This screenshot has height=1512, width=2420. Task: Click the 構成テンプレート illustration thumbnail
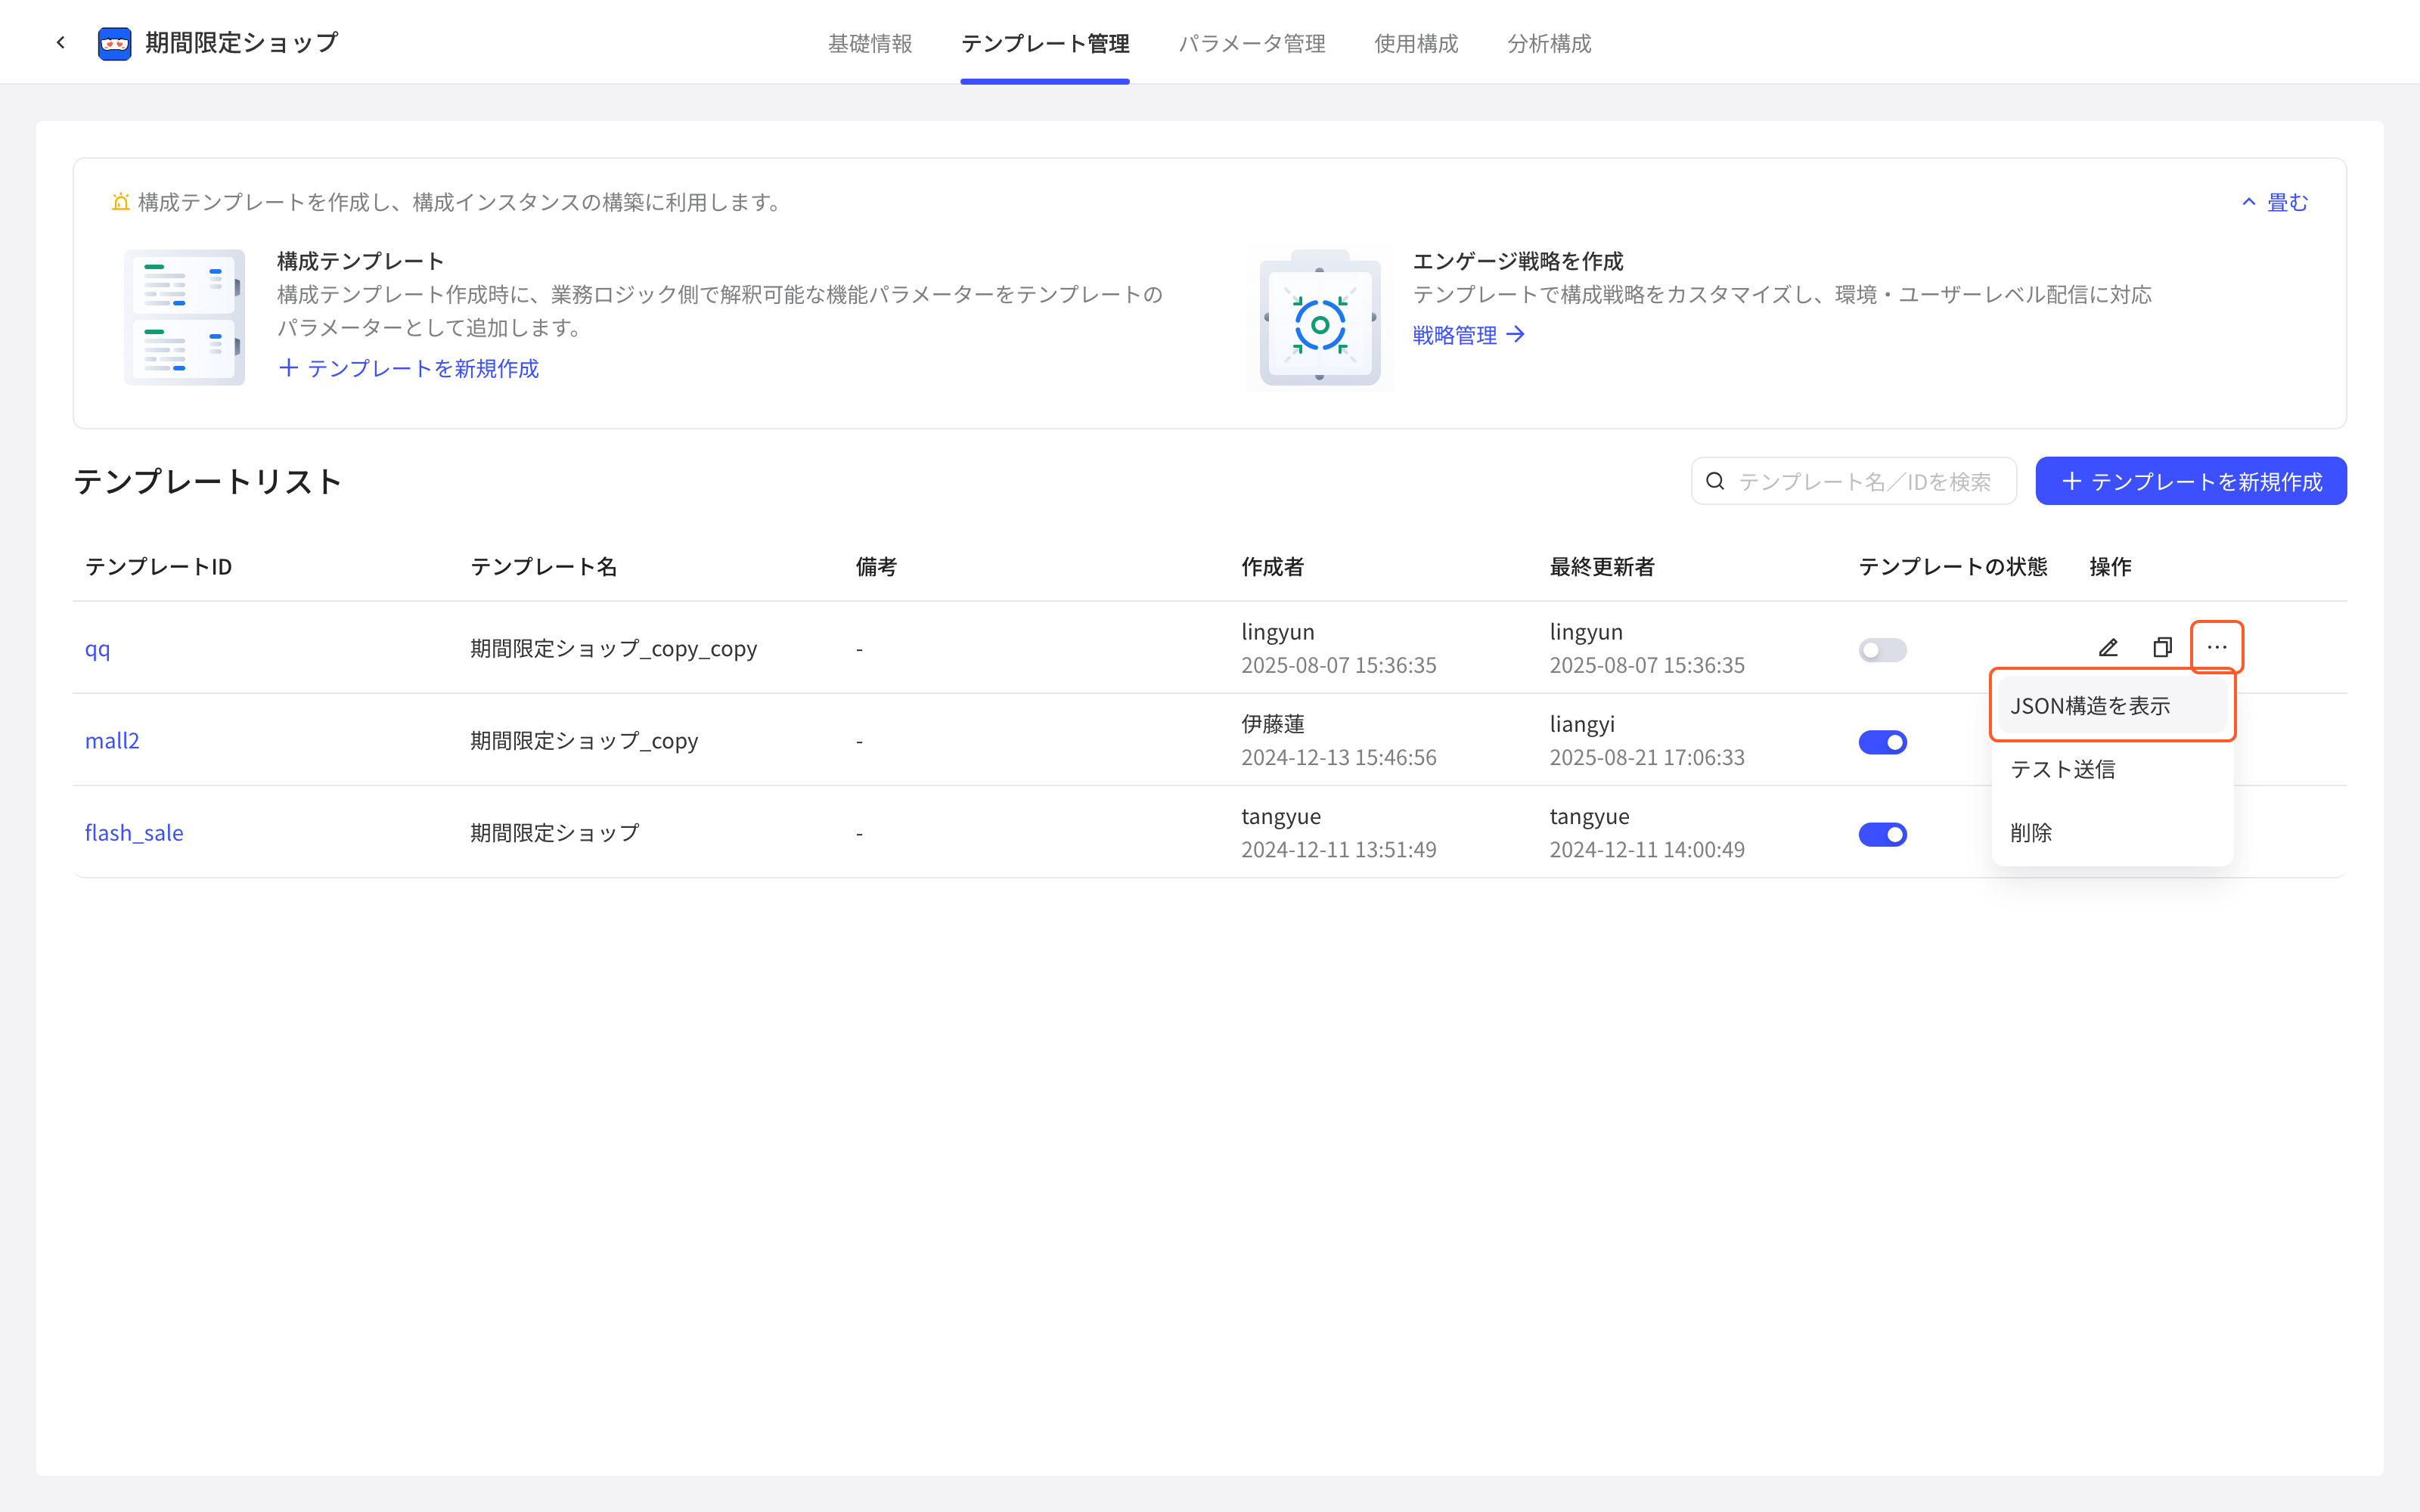tap(184, 317)
